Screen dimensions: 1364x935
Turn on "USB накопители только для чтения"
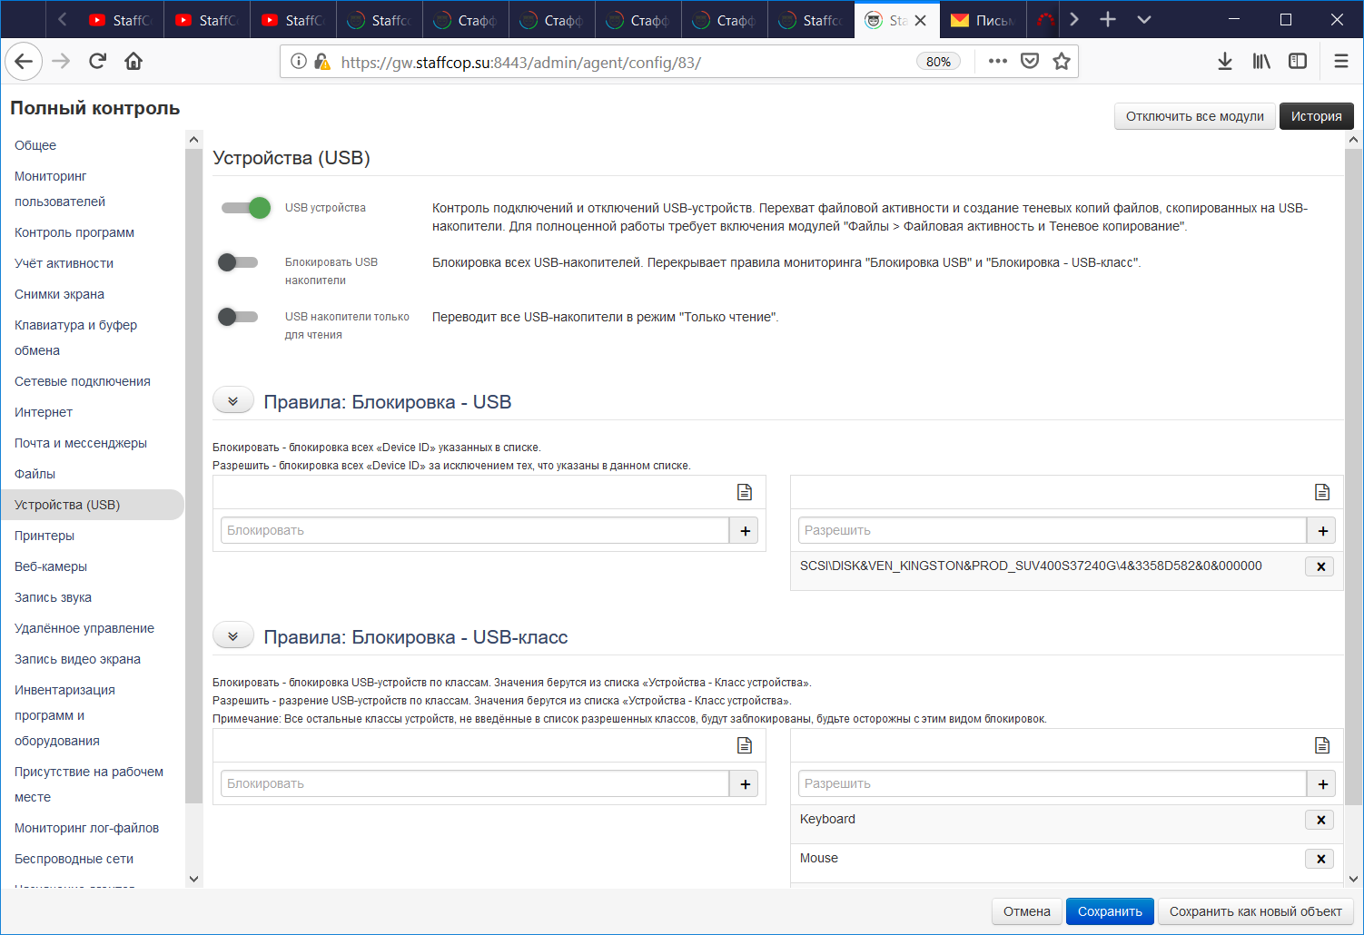tap(238, 317)
